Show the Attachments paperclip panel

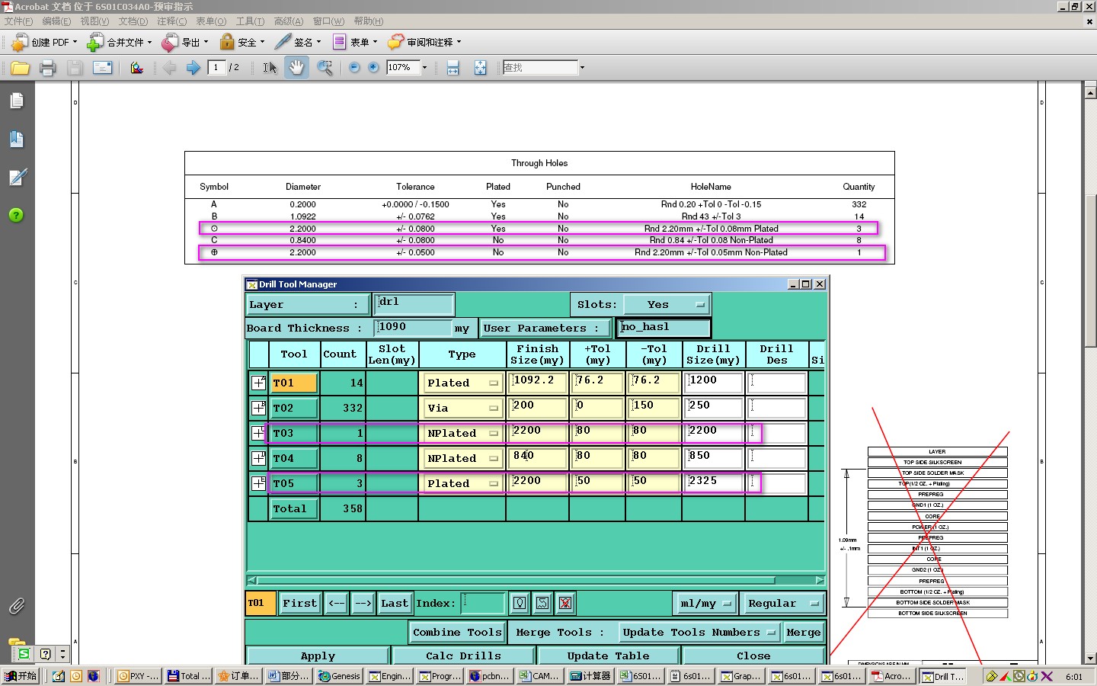[17, 606]
